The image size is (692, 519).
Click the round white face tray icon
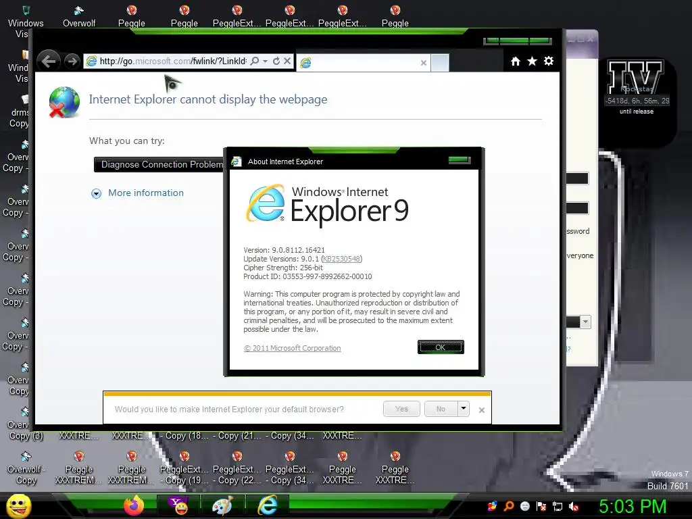[x=524, y=506]
